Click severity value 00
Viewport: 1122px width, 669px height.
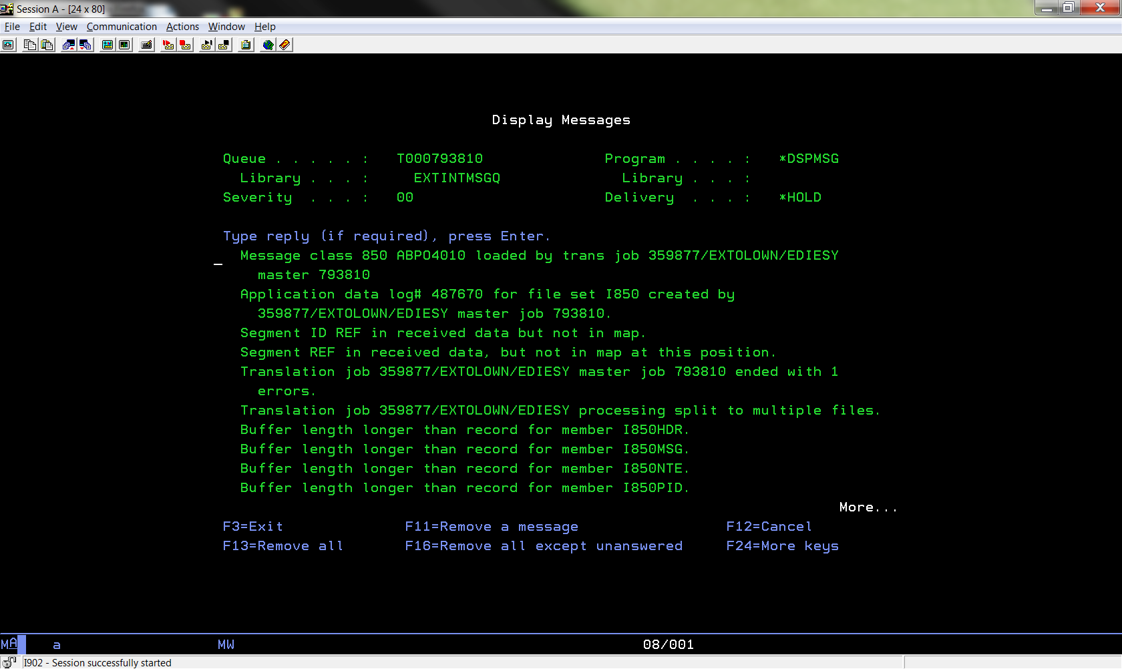click(405, 197)
